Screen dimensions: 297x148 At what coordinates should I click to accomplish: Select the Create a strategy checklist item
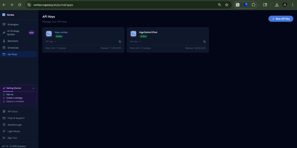(x=14, y=98)
